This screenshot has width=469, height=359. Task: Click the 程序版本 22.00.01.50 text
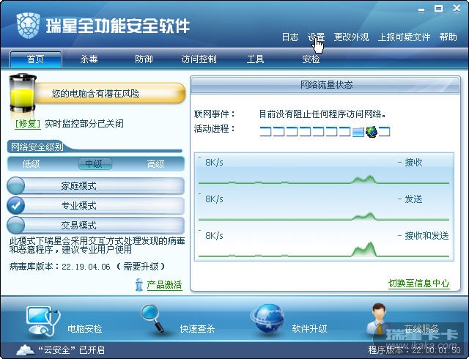point(414,349)
